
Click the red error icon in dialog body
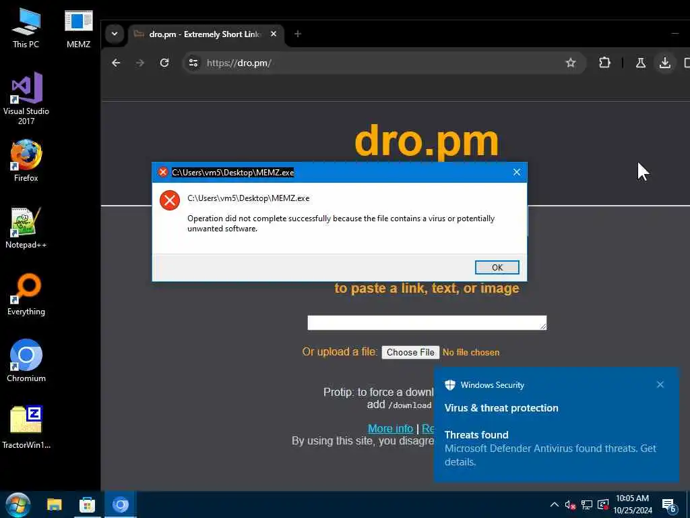coord(169,200)
